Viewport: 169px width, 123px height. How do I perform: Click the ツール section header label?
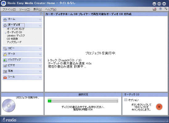pos(11,77)
